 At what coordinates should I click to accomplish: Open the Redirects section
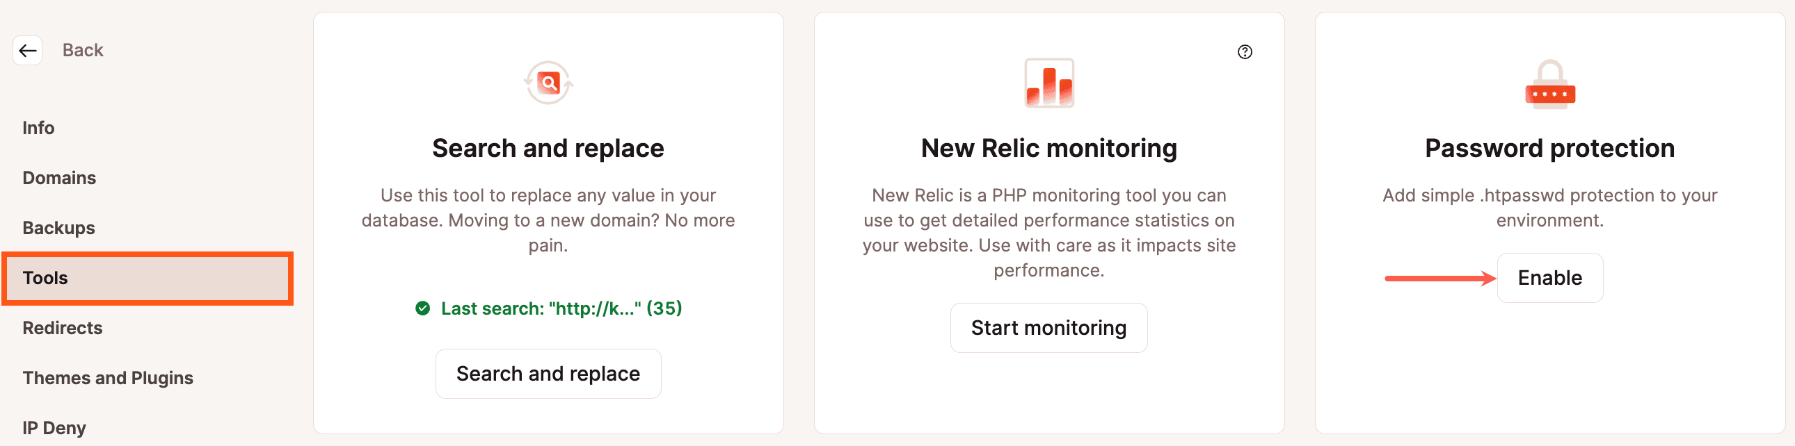click(62, 328)
